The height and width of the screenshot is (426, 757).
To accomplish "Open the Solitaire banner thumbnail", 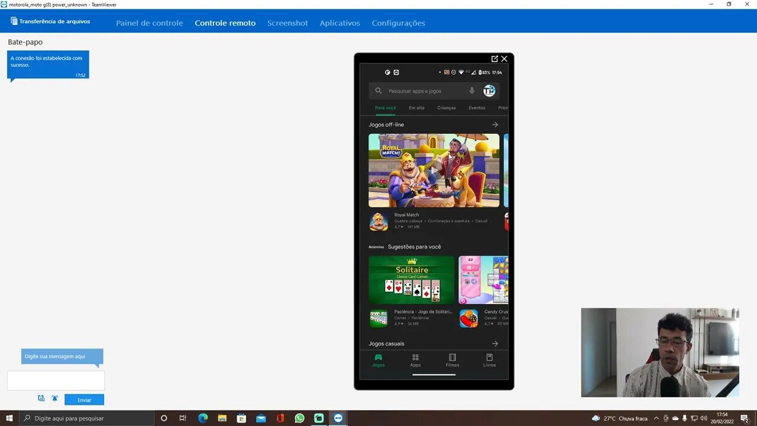I will pos(412,280).
